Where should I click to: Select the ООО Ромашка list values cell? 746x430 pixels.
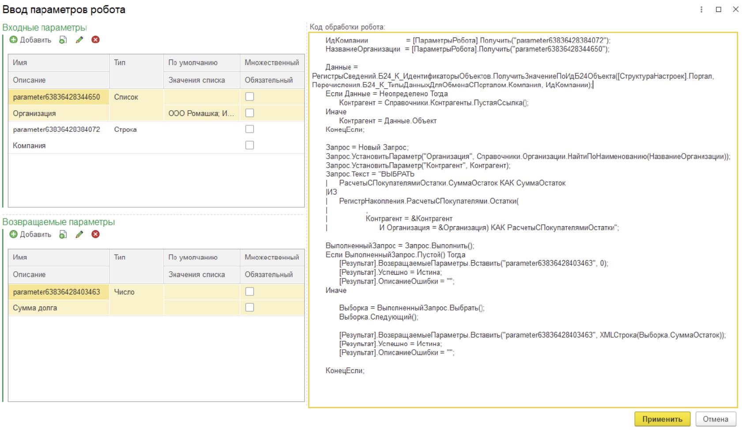tap(201, 113)
